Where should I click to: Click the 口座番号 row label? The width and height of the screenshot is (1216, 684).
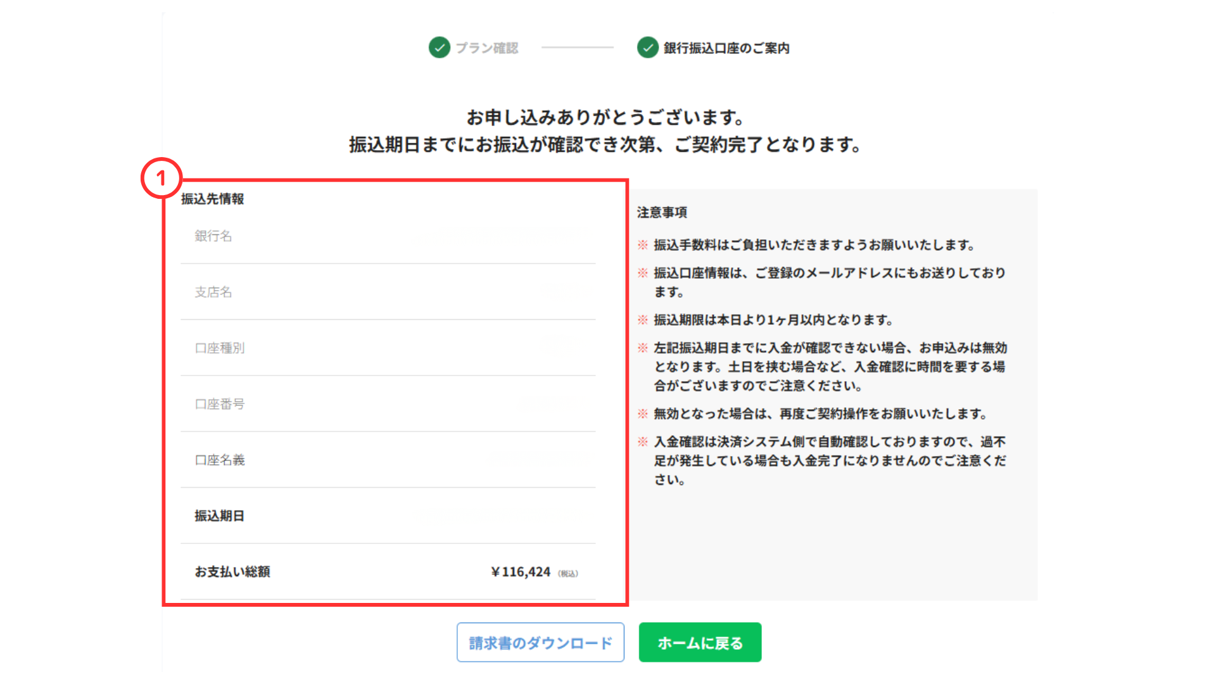[x=219, y=404]
